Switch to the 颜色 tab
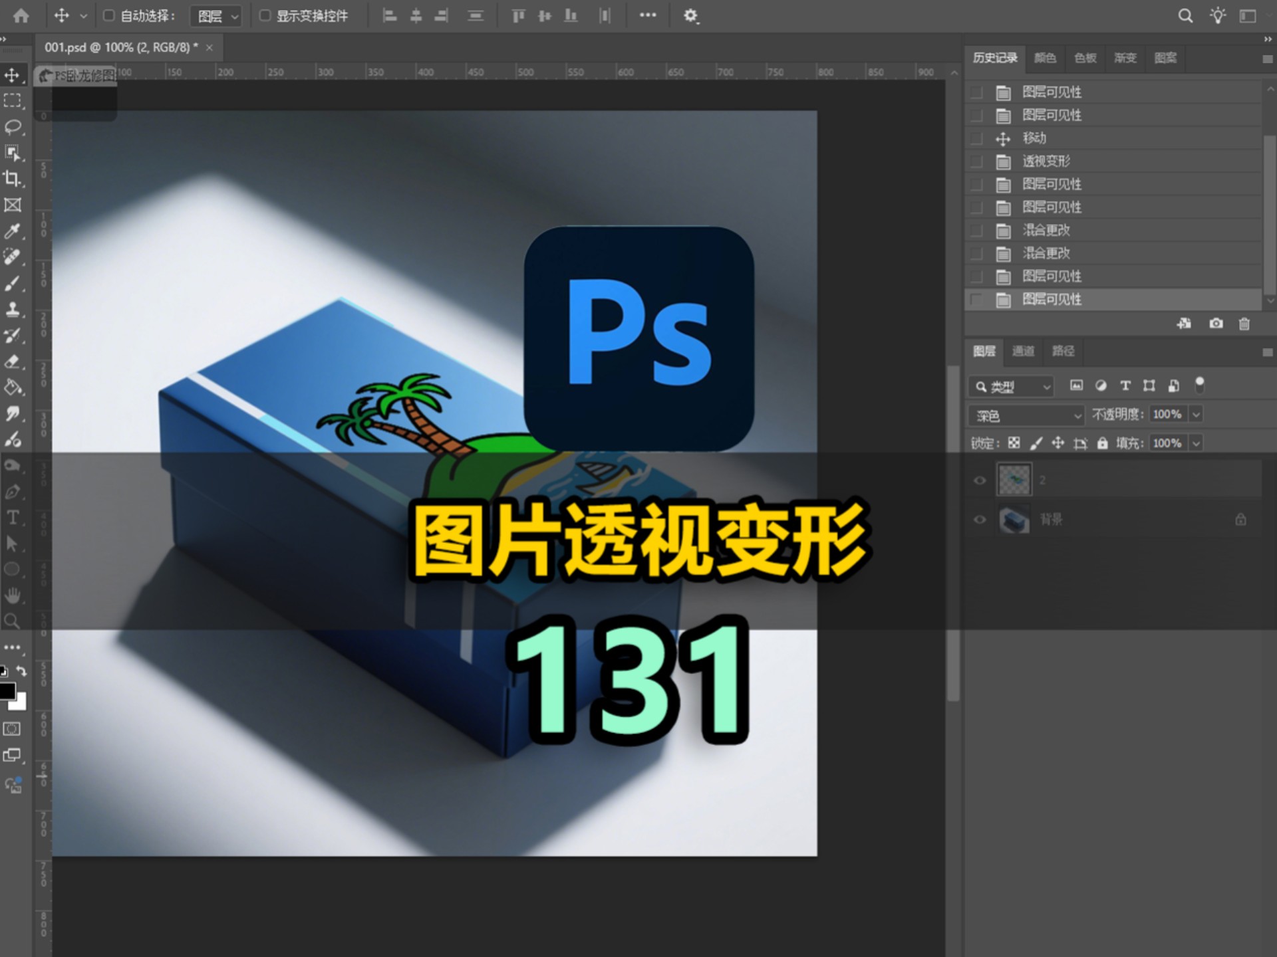 coord(1045,58)
